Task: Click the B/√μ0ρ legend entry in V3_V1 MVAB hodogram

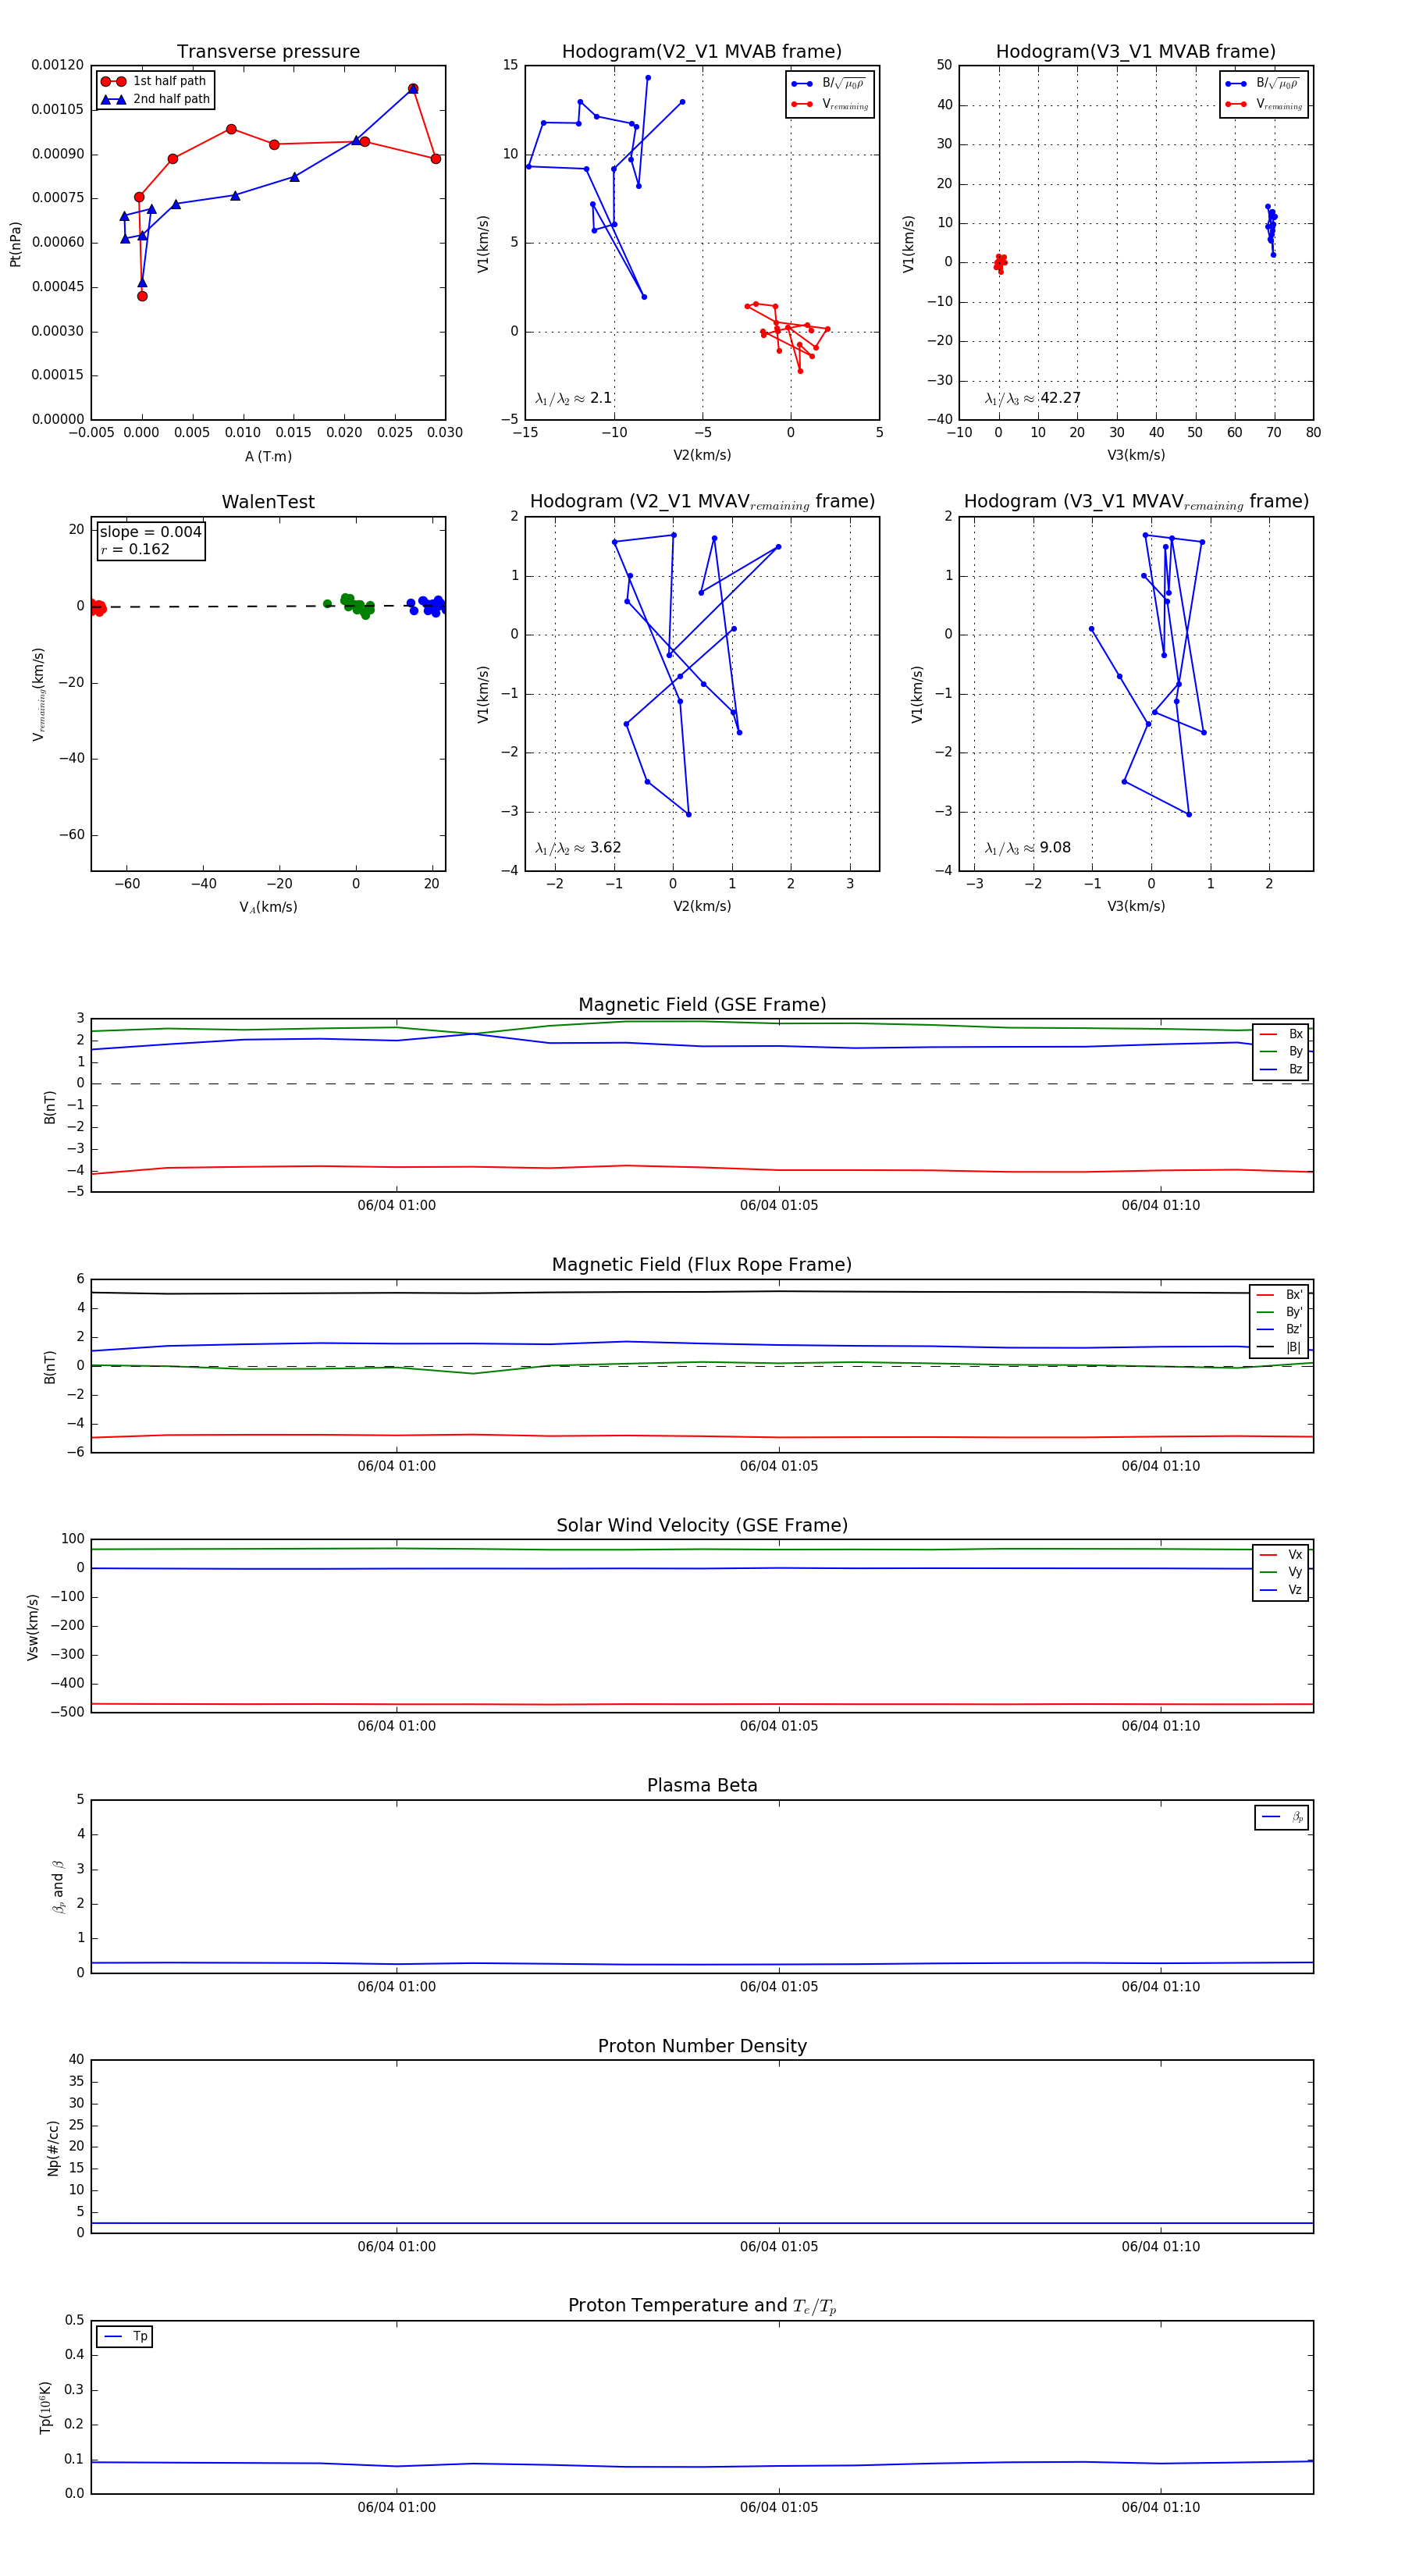Action: pyautogui.click(x=1263, y=84)
